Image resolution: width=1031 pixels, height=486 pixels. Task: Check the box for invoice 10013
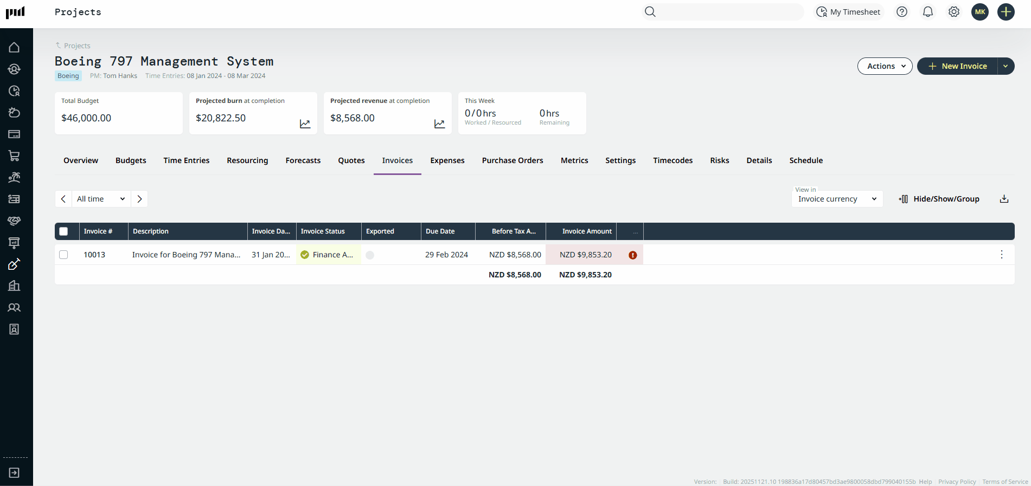click(63, 255)
